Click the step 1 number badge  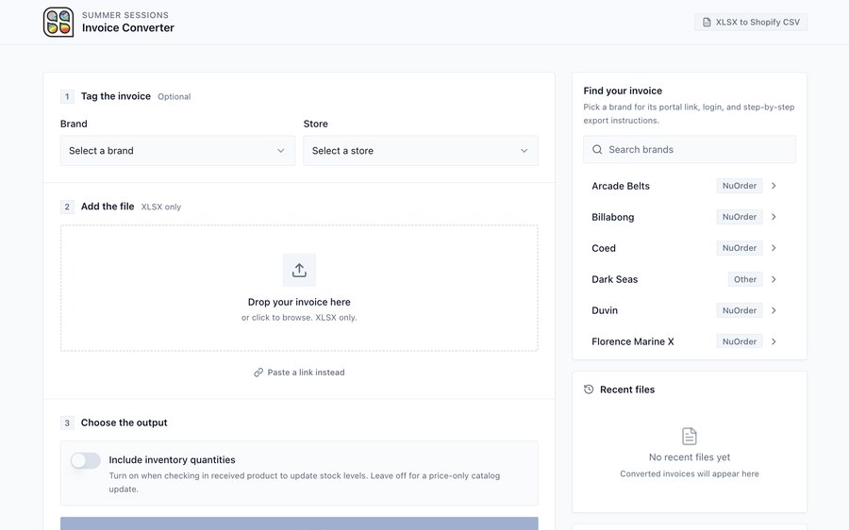[67, 96]
